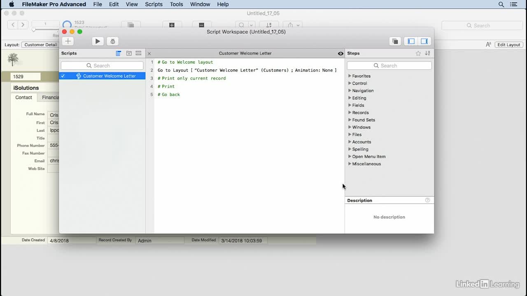Select comment Print only current record
Image resolution: width=527 pixels, height=296 pixels.
tap(191, 78)
